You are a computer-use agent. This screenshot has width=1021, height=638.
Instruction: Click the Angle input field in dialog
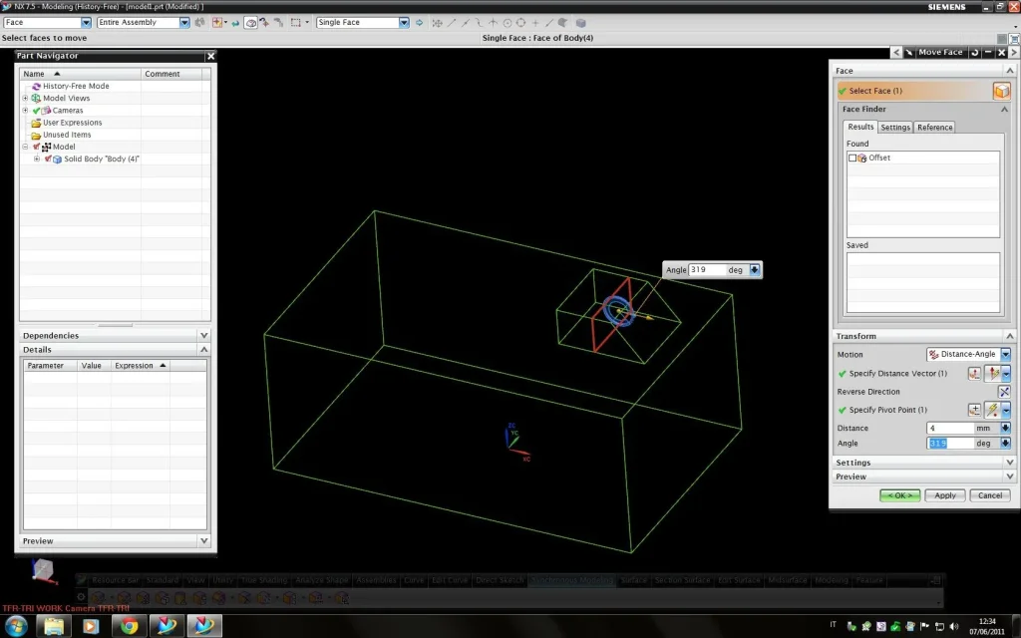[949, 444]
